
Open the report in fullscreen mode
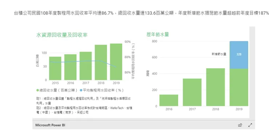point(250,125)
